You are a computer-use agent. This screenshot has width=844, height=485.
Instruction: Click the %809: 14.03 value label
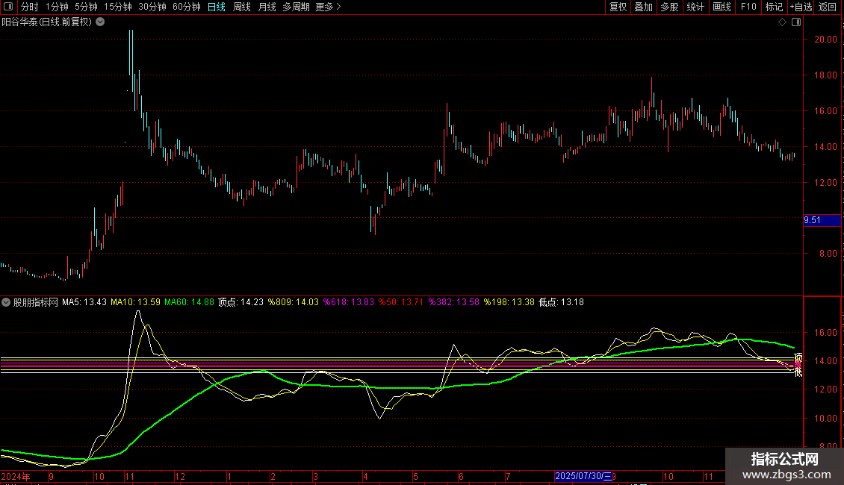point(294,302)
